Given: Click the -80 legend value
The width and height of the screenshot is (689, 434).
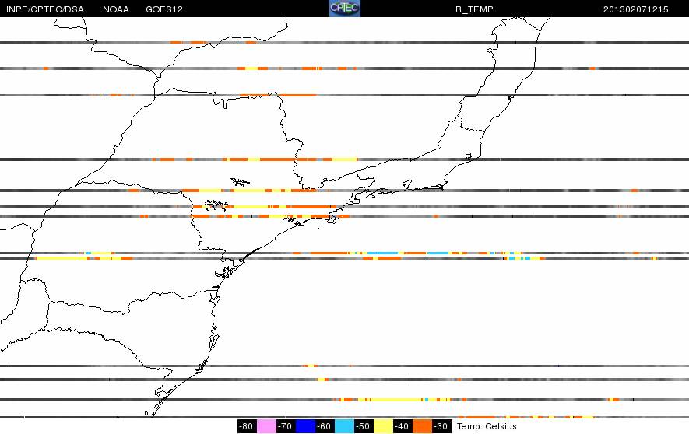Looking at the screenshot, I should pyautogui.click(x=247, y=426).
